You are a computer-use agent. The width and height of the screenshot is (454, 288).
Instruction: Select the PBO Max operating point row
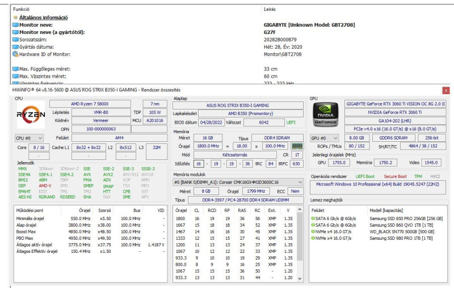[90, 238]
